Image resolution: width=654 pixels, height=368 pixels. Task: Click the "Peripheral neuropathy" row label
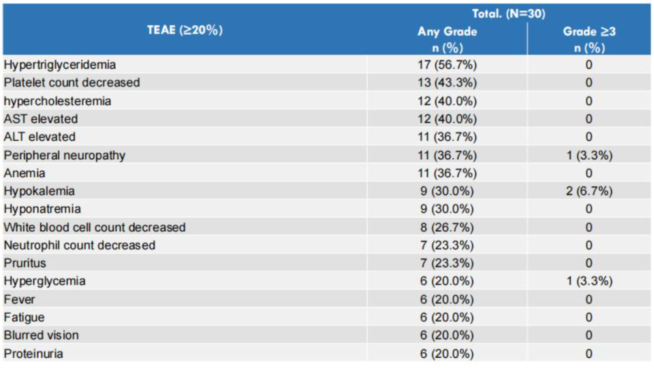[x=65, y=155]
